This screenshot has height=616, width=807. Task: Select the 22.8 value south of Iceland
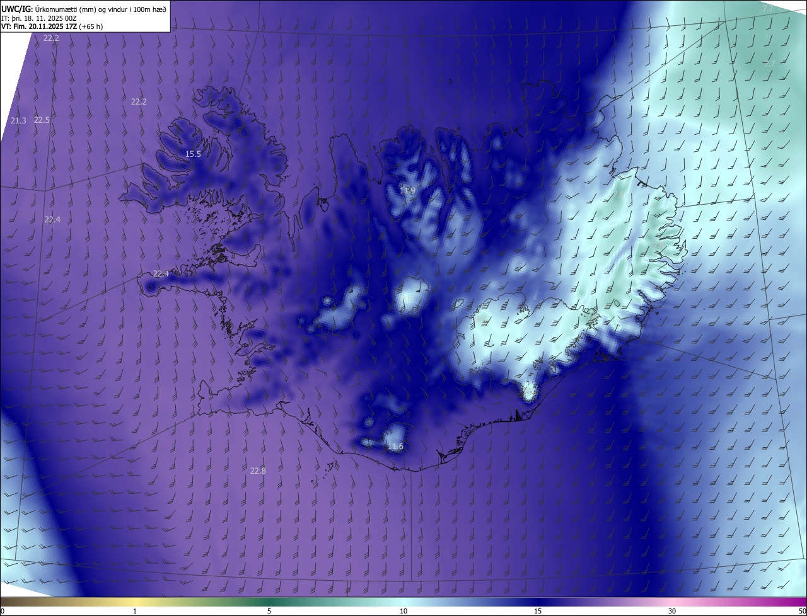[258, 471]
